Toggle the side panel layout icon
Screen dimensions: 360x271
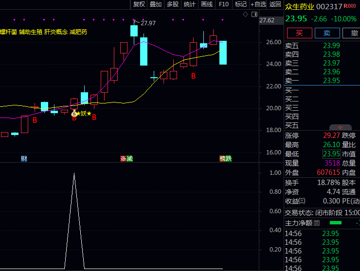(x=254, y=15)
